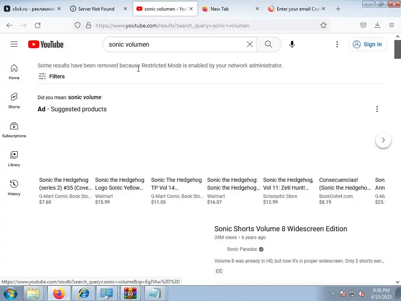Viewport: 401px width, 301px height.
Task: Click the magnifying glass search button
Action: point(269,44)
